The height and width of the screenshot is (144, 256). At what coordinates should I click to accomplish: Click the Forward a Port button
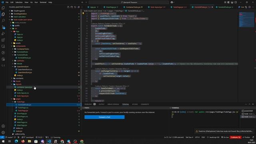tap(104, 117)
